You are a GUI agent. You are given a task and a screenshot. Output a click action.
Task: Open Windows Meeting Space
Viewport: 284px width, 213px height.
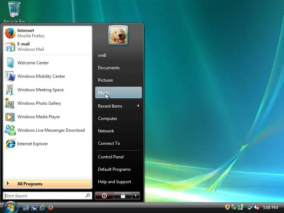point(48,90)
